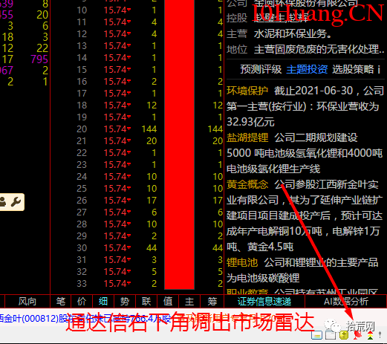Viewport: 387px width, 344px height.
Task: Open the 证券信息速递 tab
Action: [264, 302]
